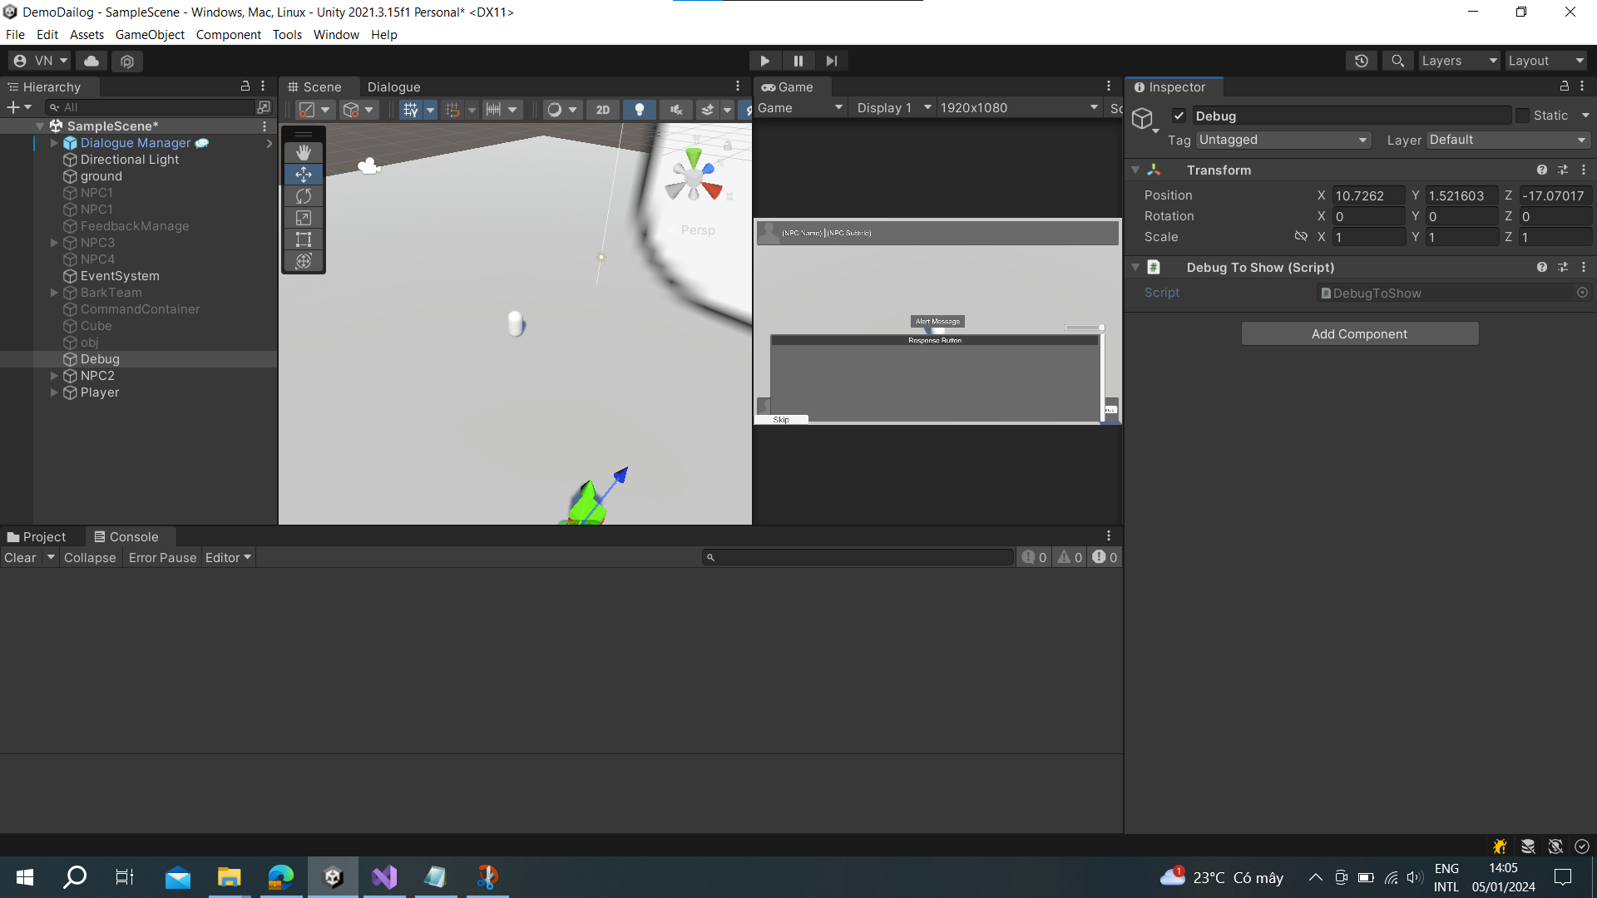
Task: Switch to the Dialogue tab
Action: point(393,87)
